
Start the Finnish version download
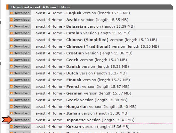click(x=20, y=80)
